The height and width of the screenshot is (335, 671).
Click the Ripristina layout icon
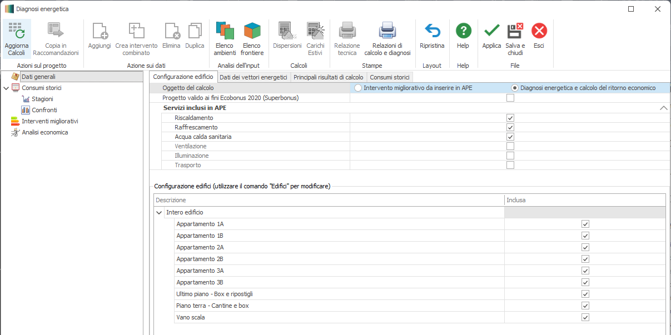point(432,31)
